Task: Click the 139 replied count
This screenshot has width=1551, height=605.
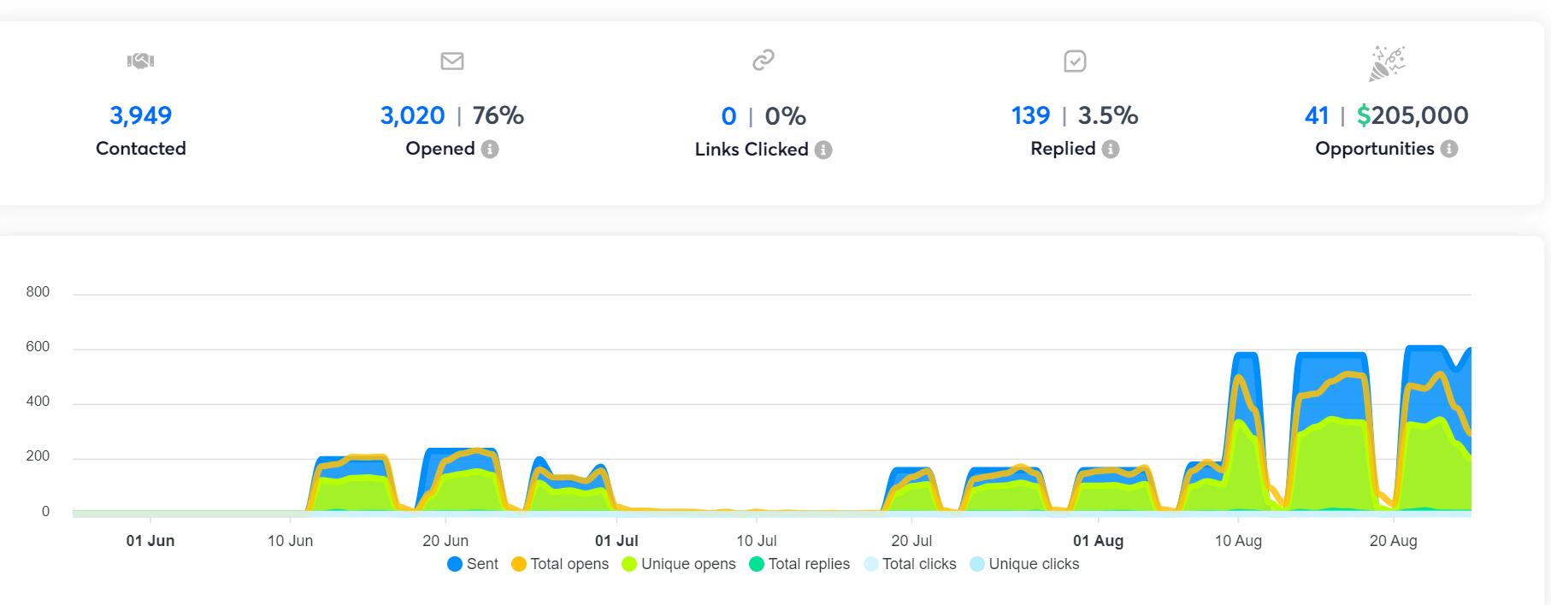Action: click(1030, 115)
